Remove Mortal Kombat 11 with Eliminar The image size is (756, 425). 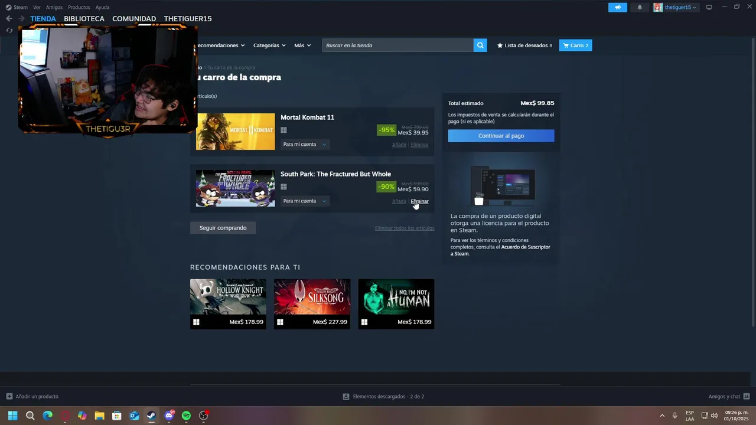420,145
